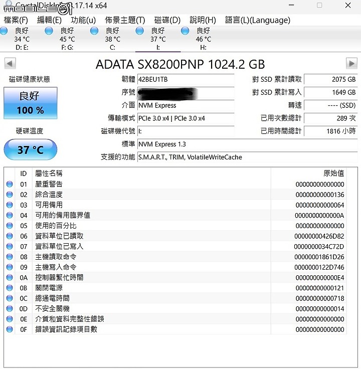Image resolution: width=361 pixels, height=369 pixels.
Task: Click status dot of row 02 綜合溫度
Action: (x=10, y=195)
